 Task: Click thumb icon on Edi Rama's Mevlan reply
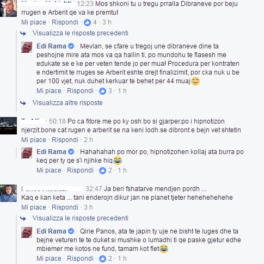pos(102,91)
